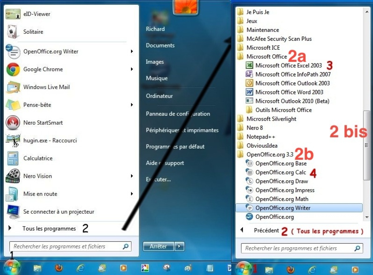Expand Google Chrome jump list arrow
Screen dimensions: 373x275
coord(132,69)
